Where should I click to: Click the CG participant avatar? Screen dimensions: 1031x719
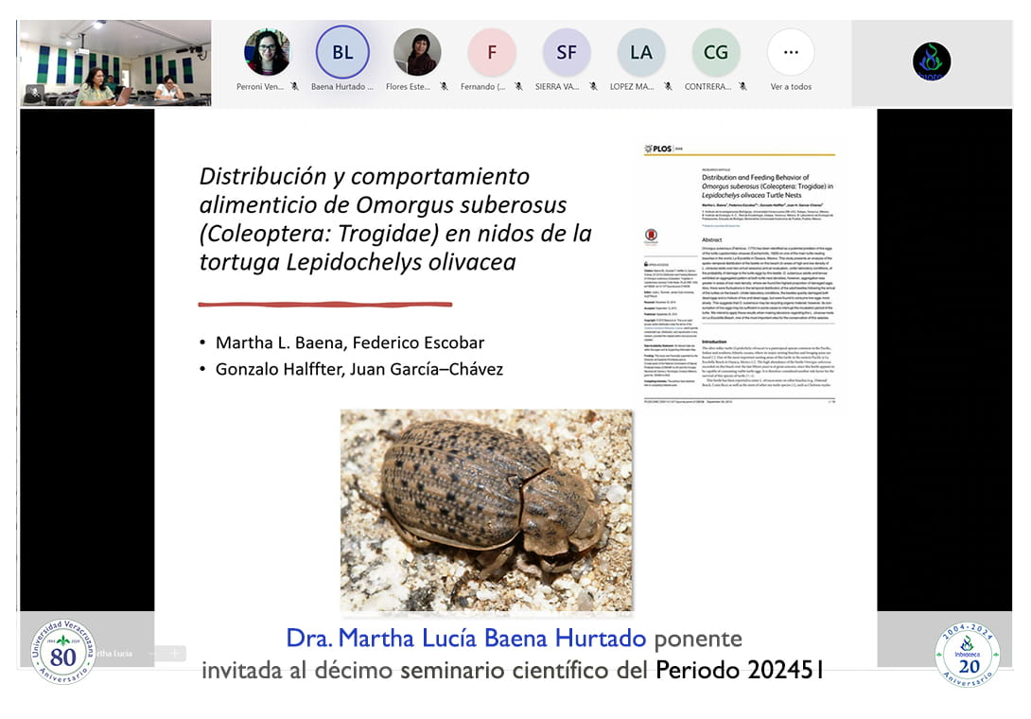pos(716,52)
